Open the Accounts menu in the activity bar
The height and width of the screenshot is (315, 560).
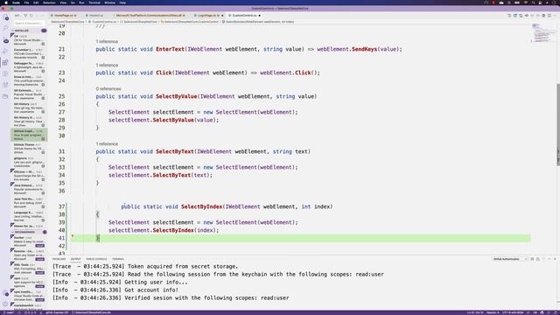click(x=6, y=293)
